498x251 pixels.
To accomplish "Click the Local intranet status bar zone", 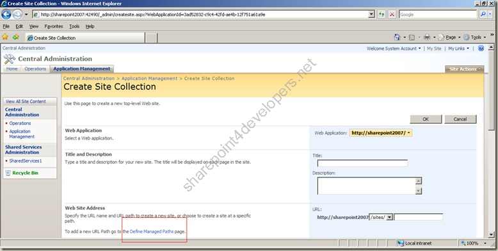I will point(415,243).
